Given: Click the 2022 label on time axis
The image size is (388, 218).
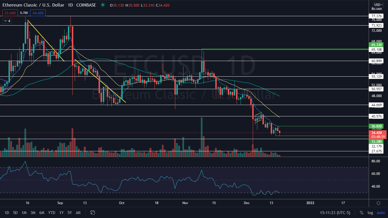Looking at the screenshot, I should (x=310, y=203).
